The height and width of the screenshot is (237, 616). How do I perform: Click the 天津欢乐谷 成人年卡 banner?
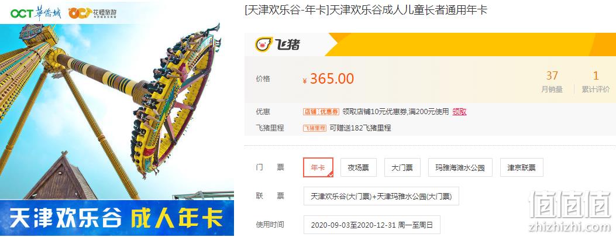116,218
